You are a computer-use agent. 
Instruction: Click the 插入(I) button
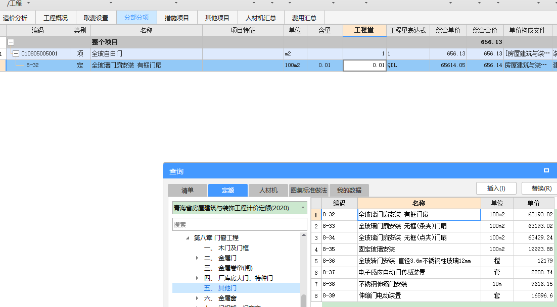tap(496, 189)
